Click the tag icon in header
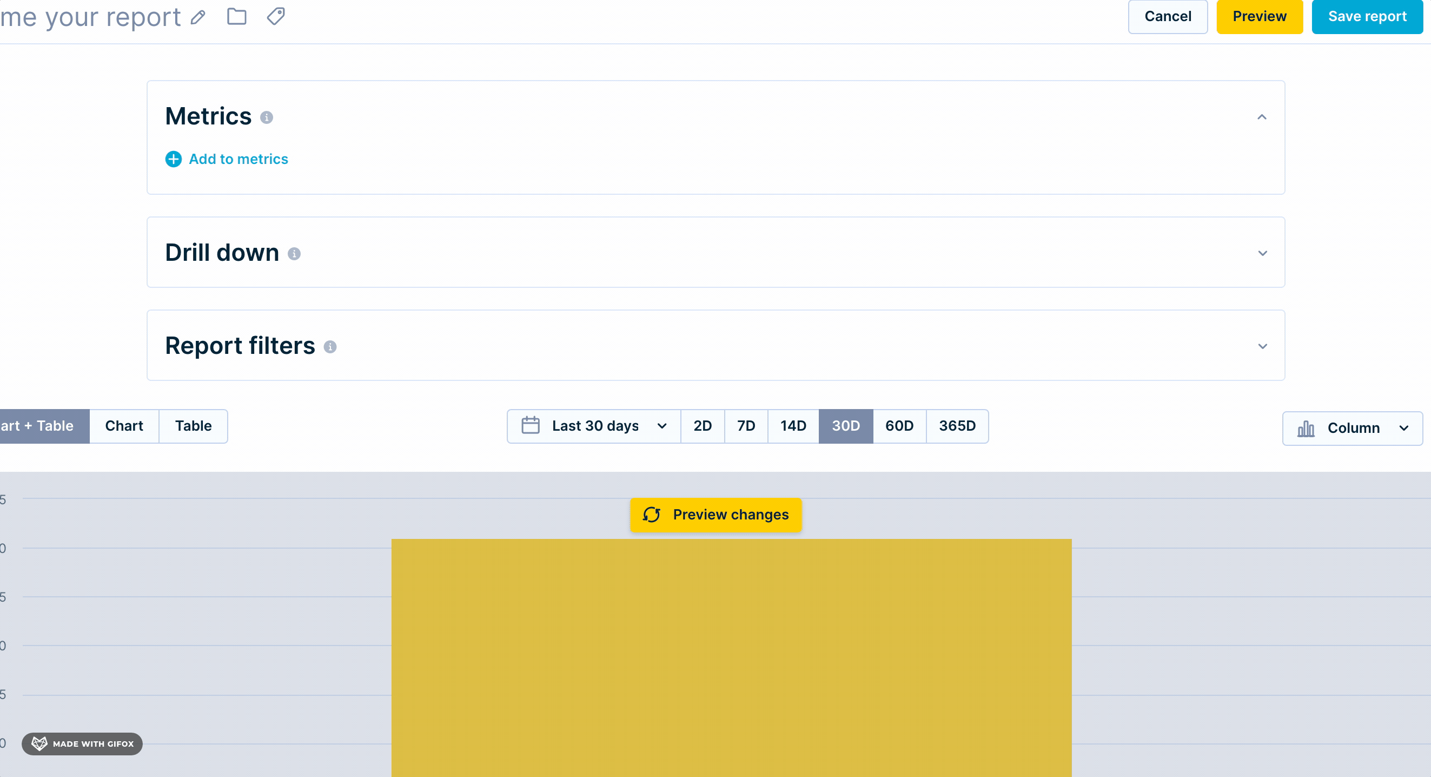The height and width of the screenshot is (777, 1431). pos(275,17)
